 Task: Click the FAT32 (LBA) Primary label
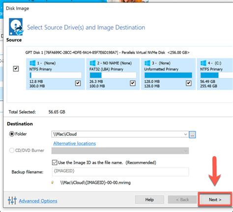pyautogui.click(x=106, y=69)
